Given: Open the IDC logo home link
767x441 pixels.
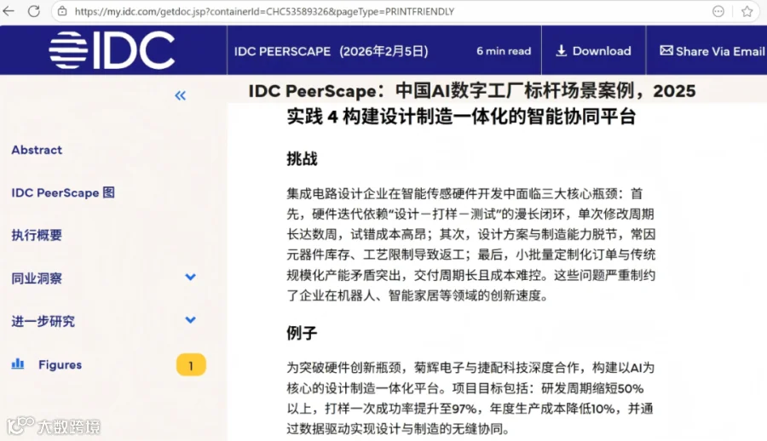Looking at the screenshot, I should pos(112,50).
